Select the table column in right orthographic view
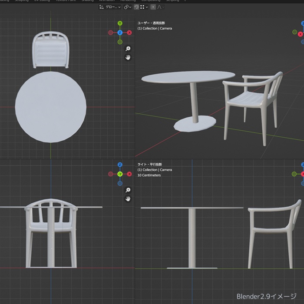 (192, 238)
